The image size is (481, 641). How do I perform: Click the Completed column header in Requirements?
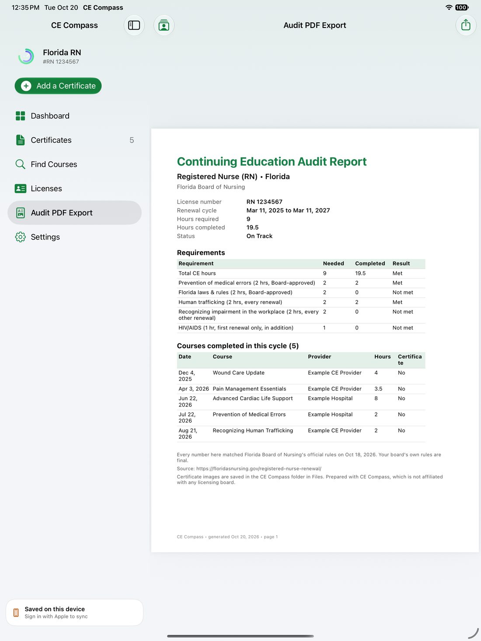(370, 264)
